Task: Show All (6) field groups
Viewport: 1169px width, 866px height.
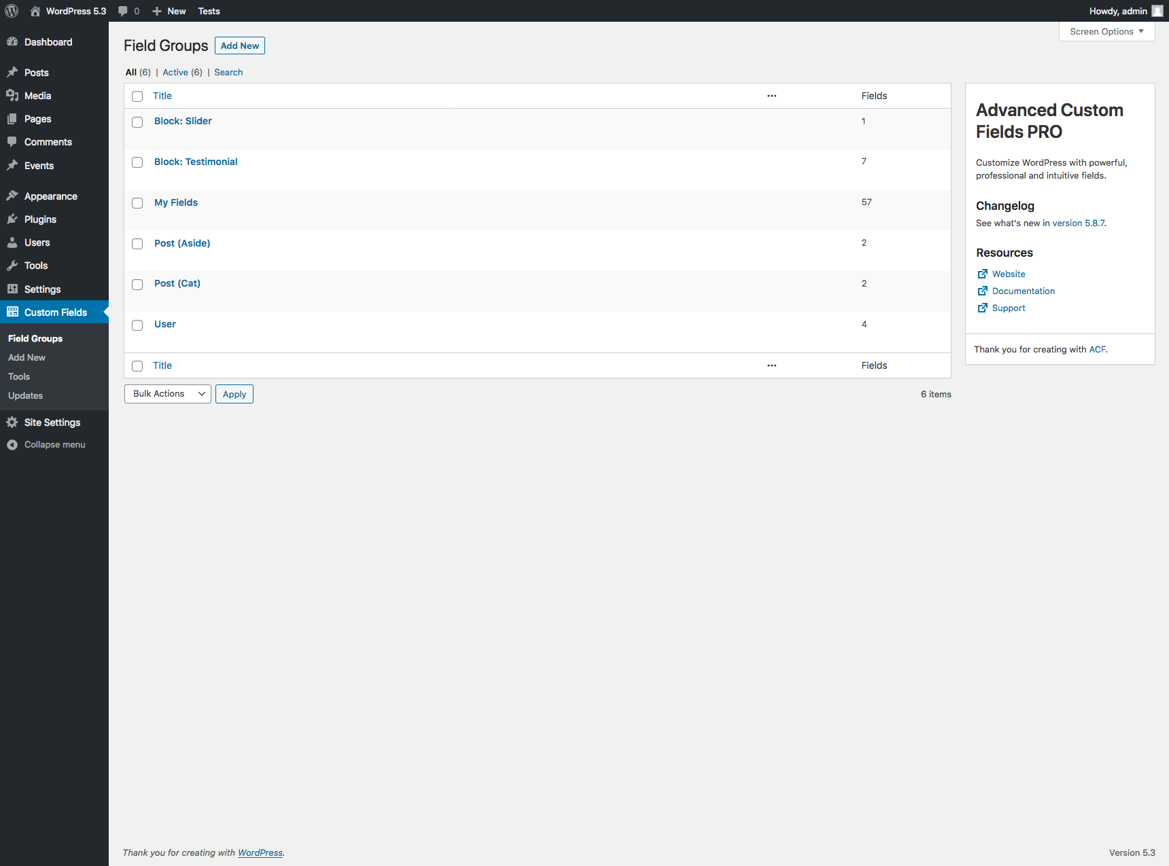Action: [138, 72]
